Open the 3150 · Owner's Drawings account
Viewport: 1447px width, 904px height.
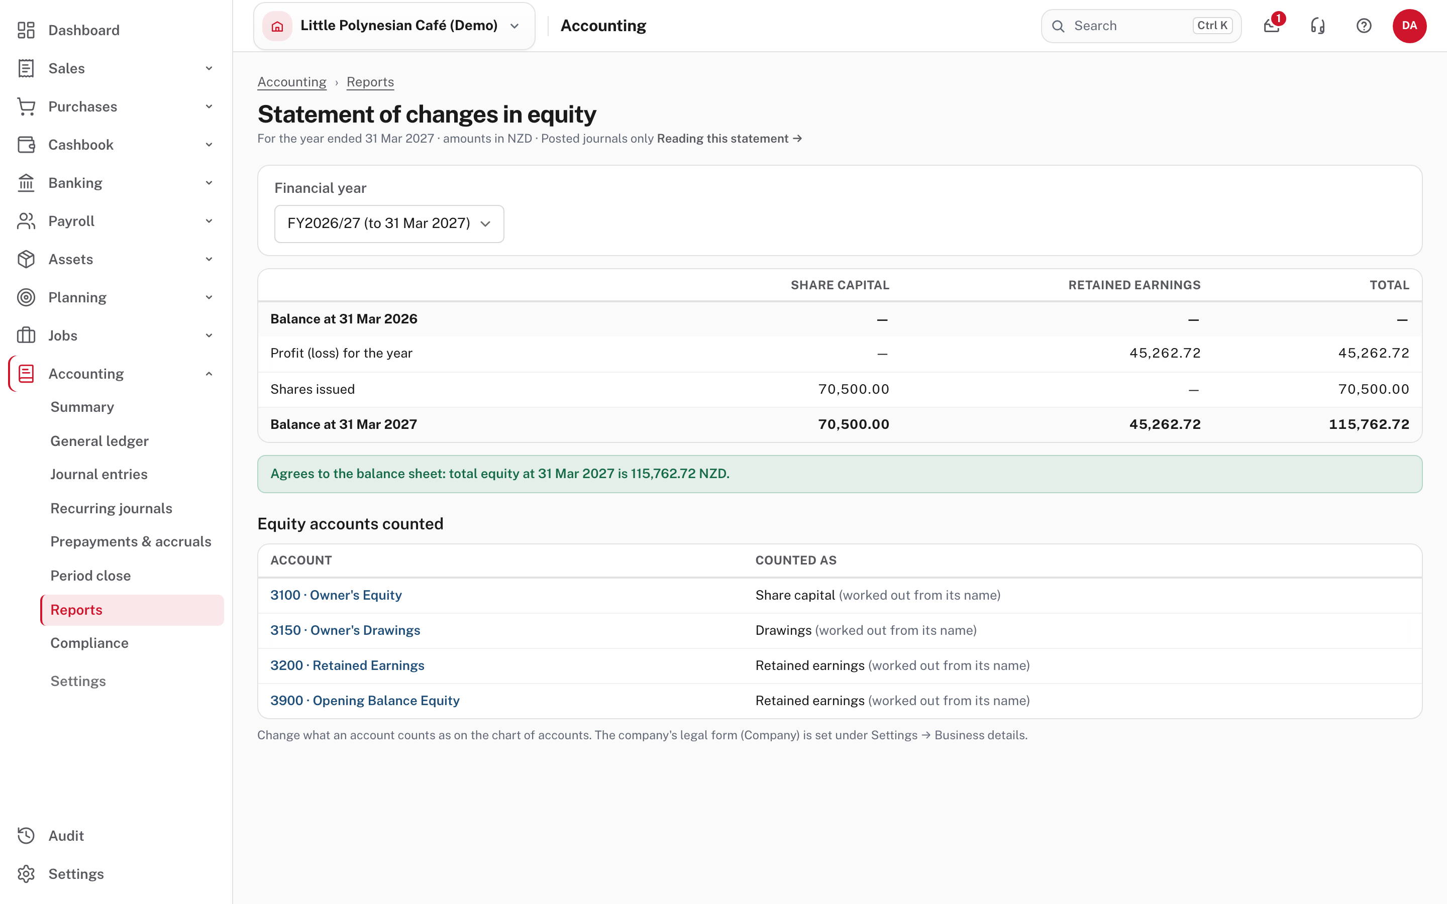click(x=345, y=630)
